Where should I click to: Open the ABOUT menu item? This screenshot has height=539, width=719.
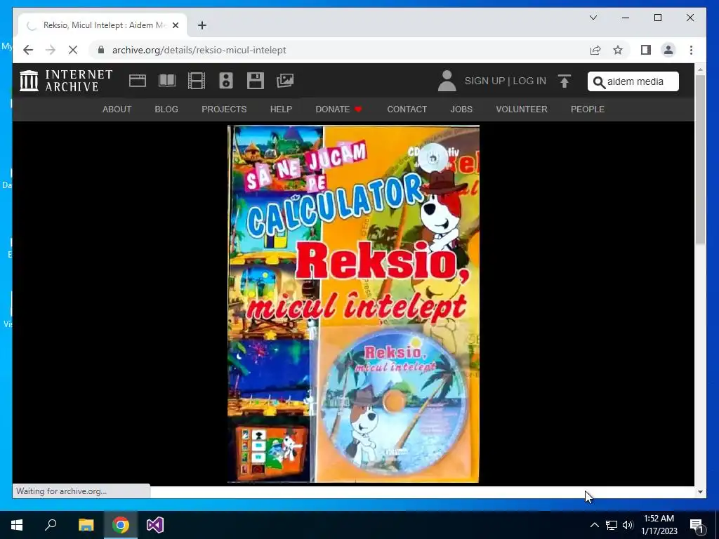117,109
